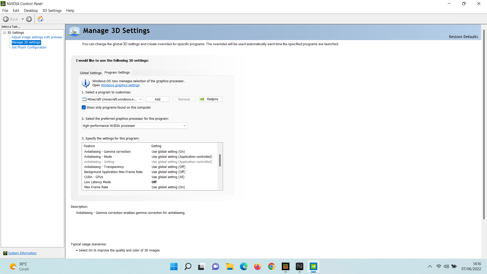
Task: Select the Low Latency Mode row
Action: point(97,182)
